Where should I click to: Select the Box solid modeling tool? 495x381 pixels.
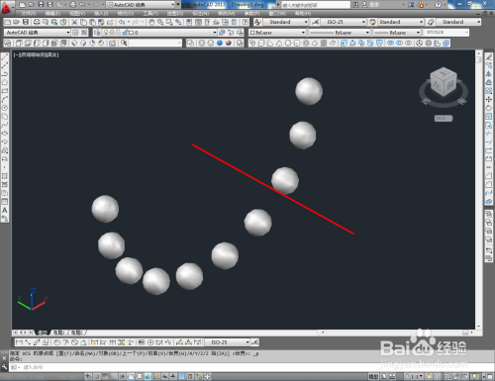point(261,44)
